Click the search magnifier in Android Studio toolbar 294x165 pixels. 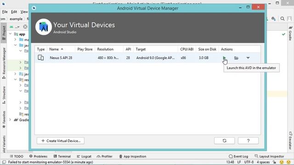click(x=283, y=18)
